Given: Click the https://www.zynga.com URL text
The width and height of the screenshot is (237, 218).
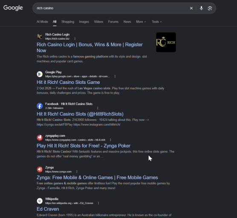Looking at the screenshot, I should 58,172.
